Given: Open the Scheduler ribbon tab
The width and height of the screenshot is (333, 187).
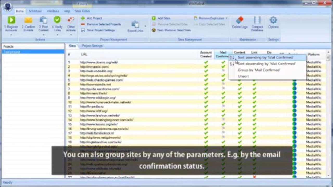Looking at the screenshot, I should point(35,11).
